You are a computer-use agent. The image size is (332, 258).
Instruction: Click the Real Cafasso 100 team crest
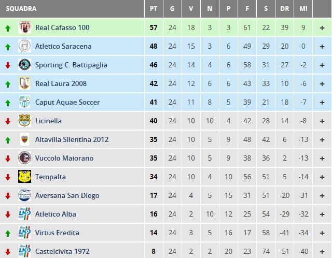[x=24, y=27]
